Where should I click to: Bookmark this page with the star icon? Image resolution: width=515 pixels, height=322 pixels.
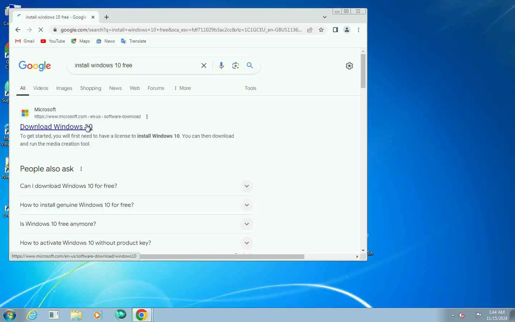coord(321,30)
